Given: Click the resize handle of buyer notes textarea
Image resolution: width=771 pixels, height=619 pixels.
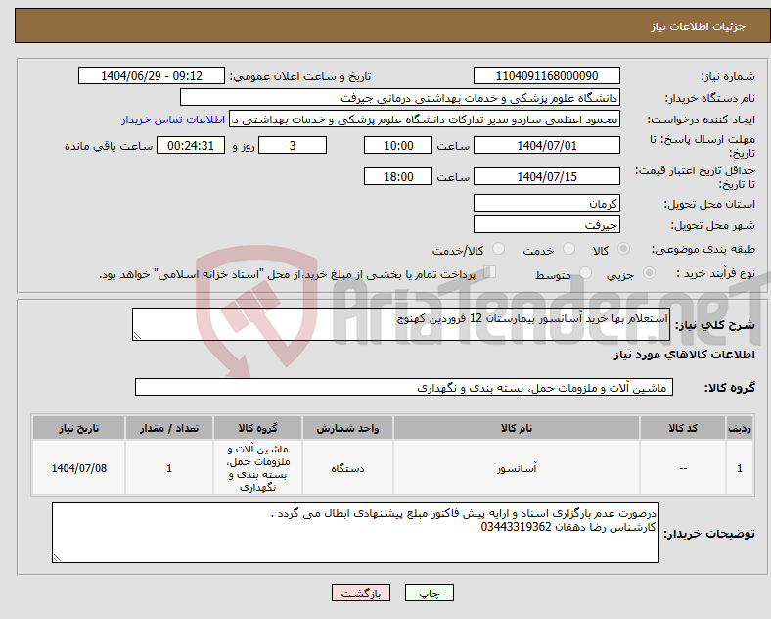Looking at the screenshot, I should [x=57, y=558].
